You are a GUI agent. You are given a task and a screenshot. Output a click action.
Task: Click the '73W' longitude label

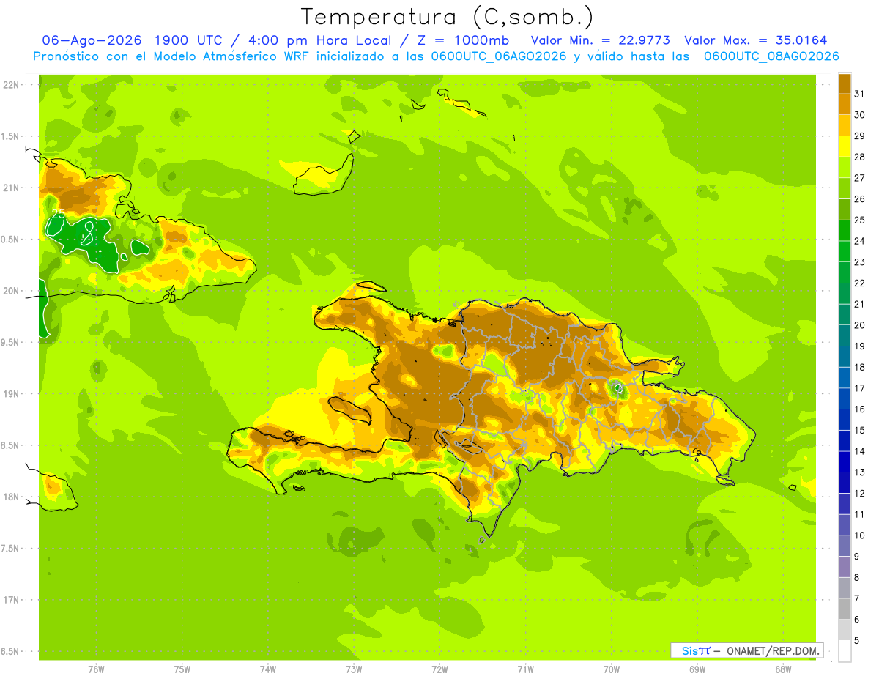coord(354,669)
